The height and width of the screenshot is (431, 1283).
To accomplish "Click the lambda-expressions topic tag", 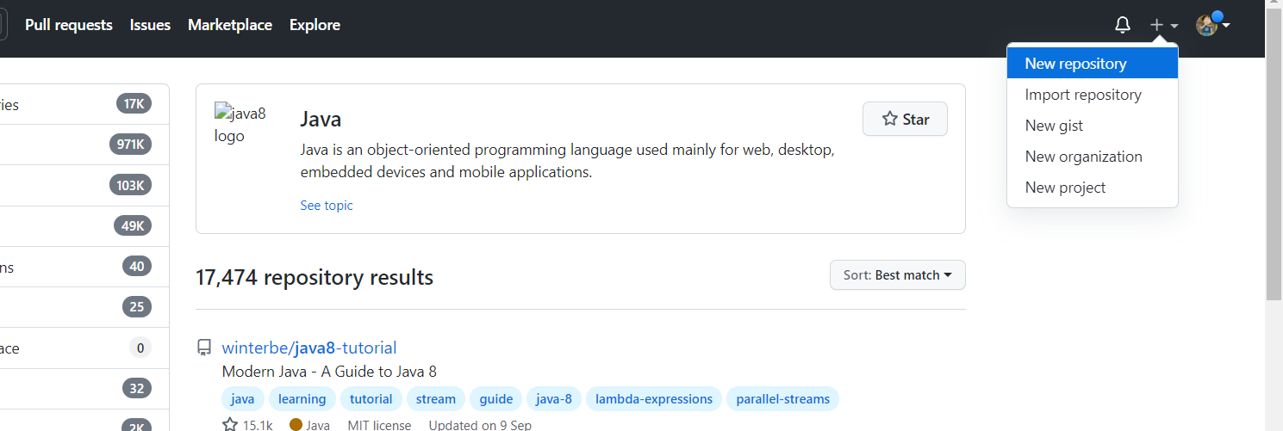I will point(654,399).
